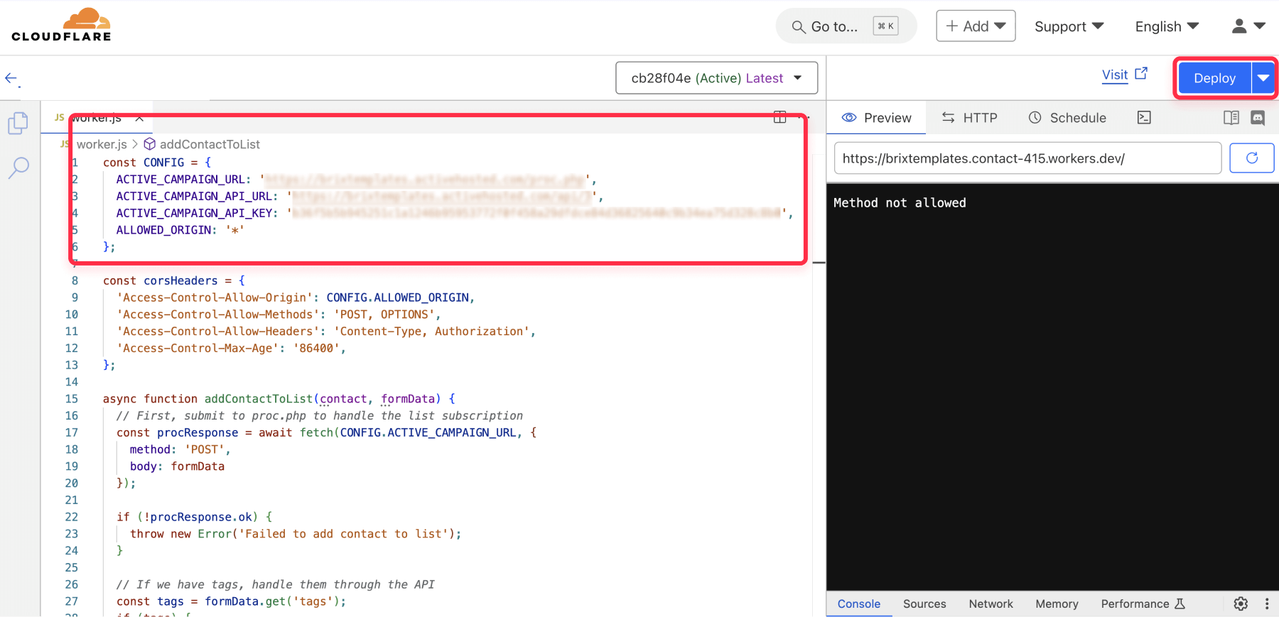Switch to the Schedule tab
1279x617 pixels.
pos(1067,118)
